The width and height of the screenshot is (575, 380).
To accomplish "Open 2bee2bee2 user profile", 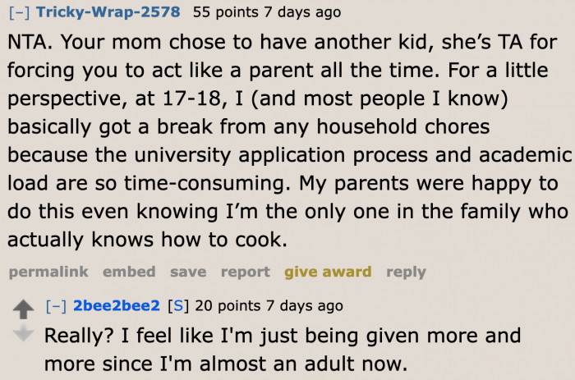I will click(117, 306).
